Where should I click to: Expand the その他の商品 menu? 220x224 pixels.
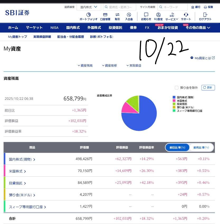click(198, 28)
